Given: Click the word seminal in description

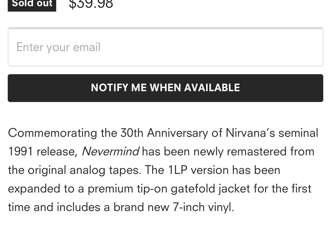Looking at the screenshot, I should (x=298, y=133).
